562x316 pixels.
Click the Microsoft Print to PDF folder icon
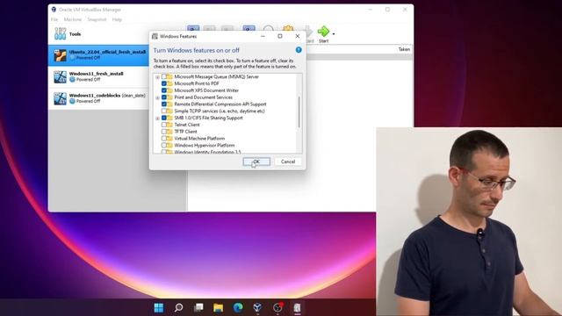coord(169,83)
